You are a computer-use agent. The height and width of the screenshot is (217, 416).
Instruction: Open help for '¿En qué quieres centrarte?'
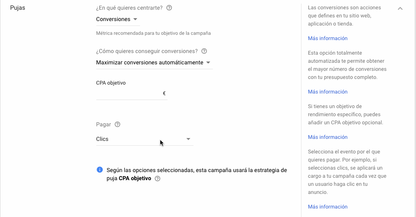pos(169,8)
